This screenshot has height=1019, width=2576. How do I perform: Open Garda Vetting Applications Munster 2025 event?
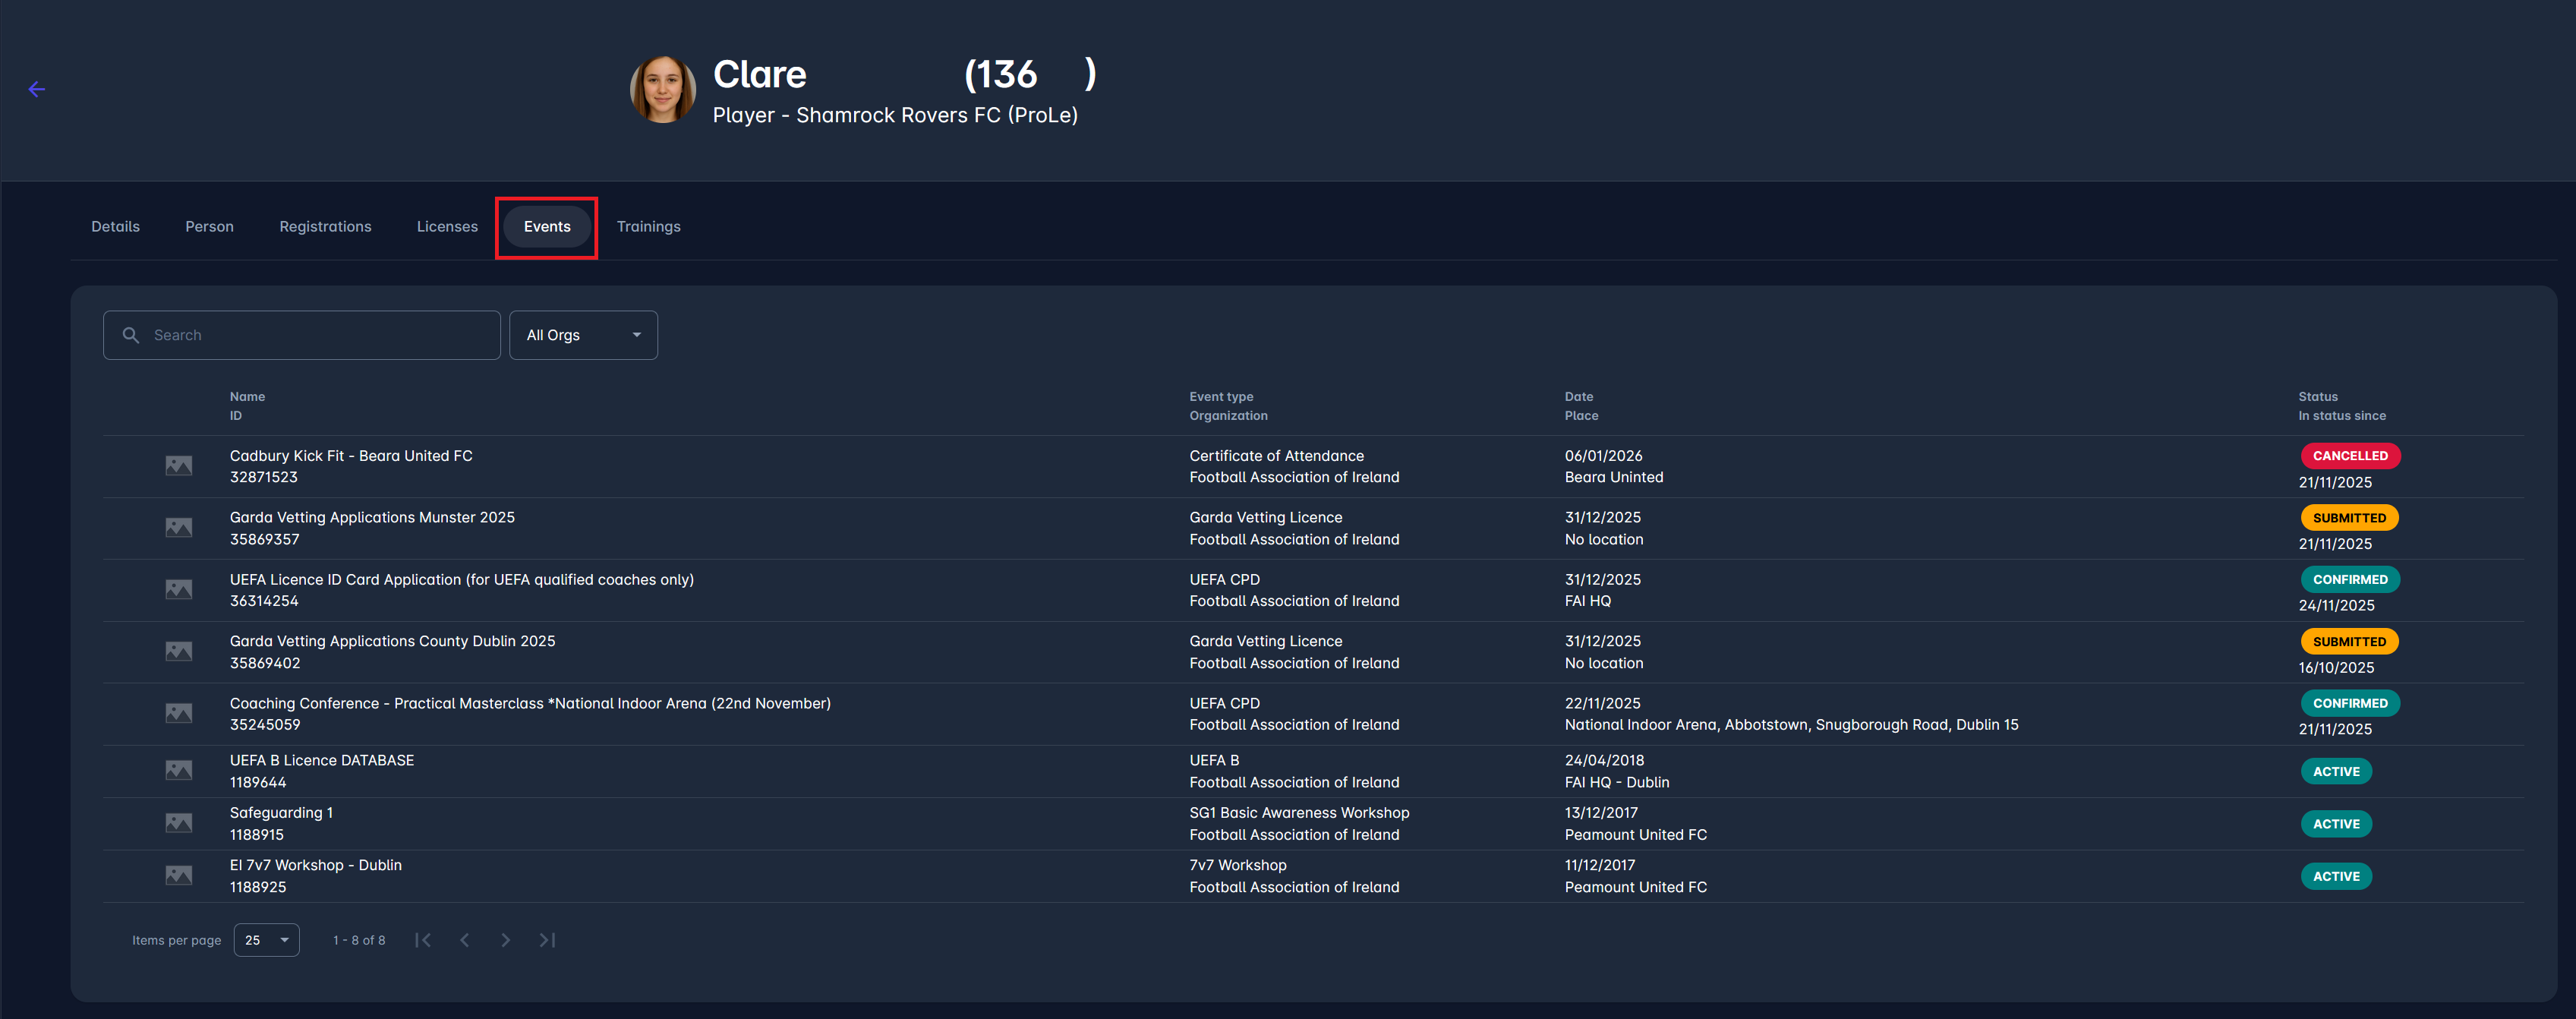point(372,518)
